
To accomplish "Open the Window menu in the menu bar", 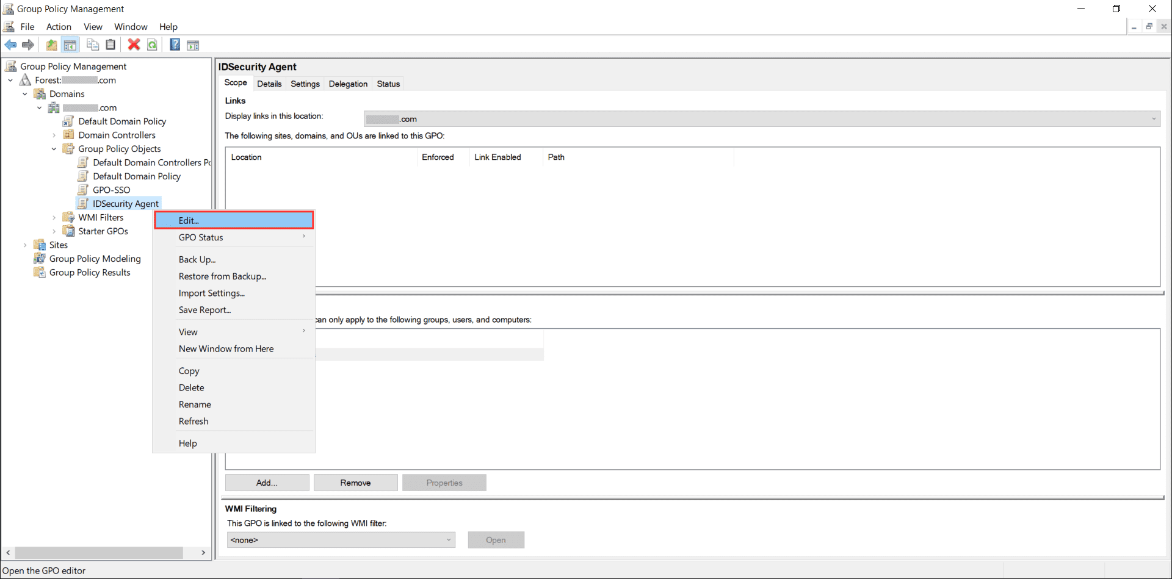I will coord(131,27).
